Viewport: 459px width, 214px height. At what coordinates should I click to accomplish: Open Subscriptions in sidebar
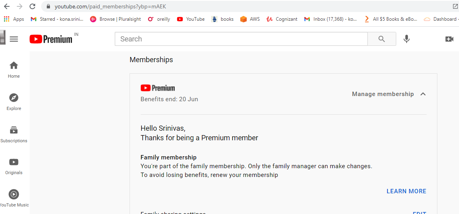point(14,134)
